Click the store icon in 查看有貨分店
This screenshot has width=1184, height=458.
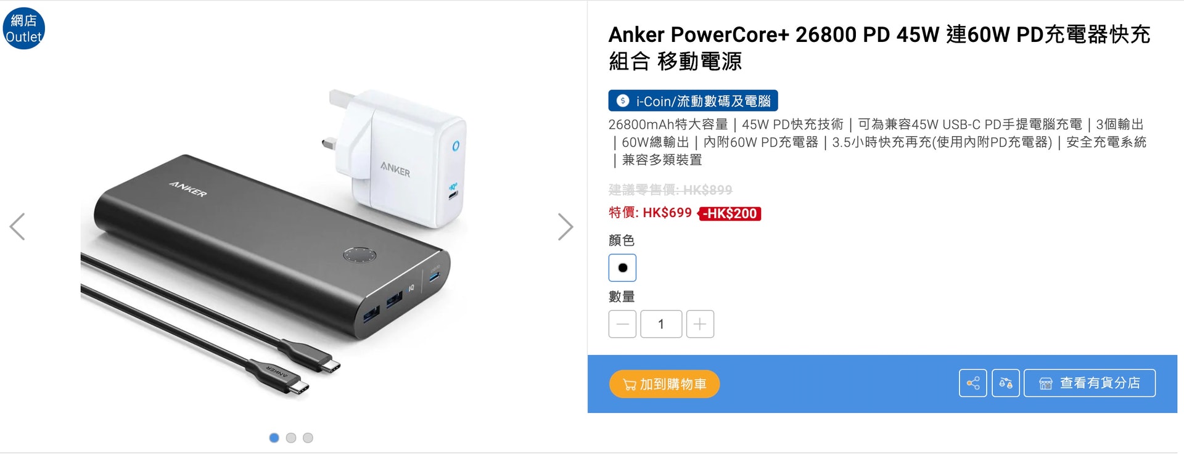tap(1046, 383)
